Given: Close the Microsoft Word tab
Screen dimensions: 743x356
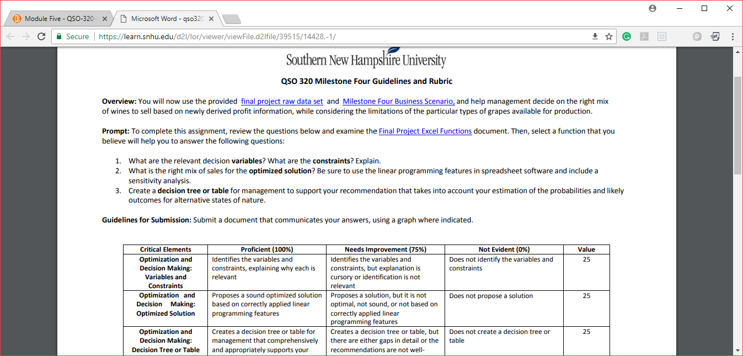Looking at the screenshot, I should (x=211, y=19).
